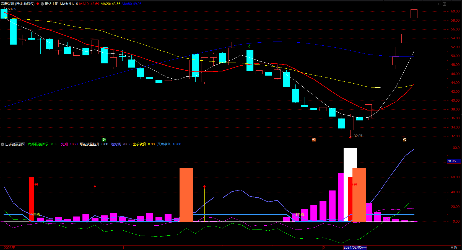
Task: Open the 默认主图 indicator dropdown arrow
Action: 42,4
